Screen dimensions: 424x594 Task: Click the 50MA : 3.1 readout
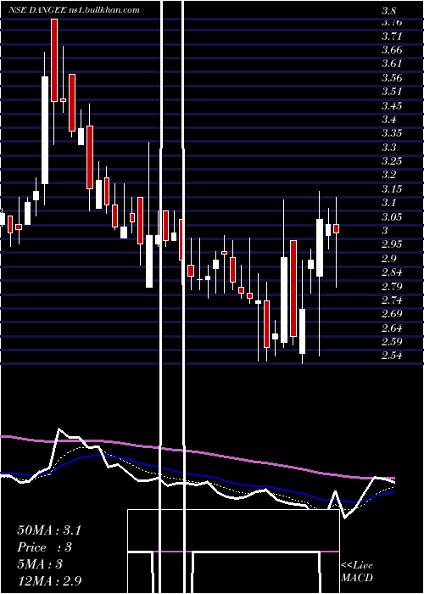coord(49,530)
